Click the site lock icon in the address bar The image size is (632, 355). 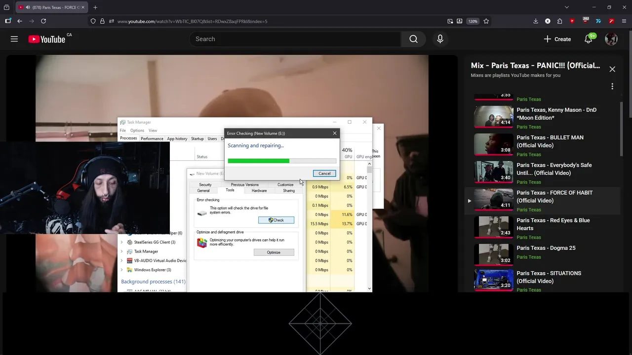pos(102,21)
